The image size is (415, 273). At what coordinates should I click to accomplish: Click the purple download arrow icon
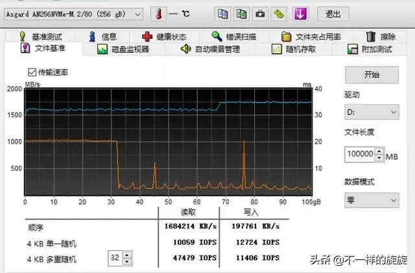(x=300, y=14)
